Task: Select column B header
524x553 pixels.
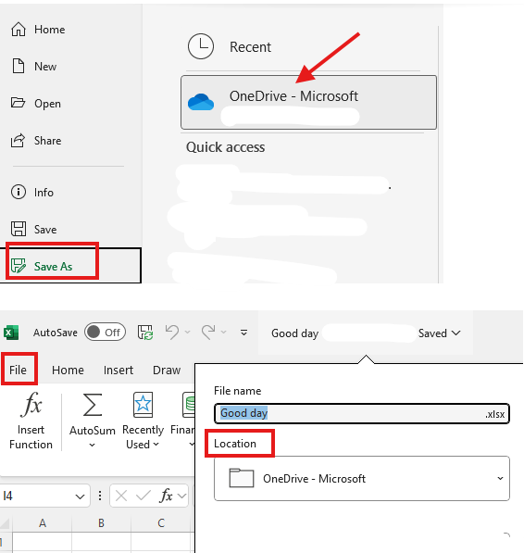Action: 101,523
